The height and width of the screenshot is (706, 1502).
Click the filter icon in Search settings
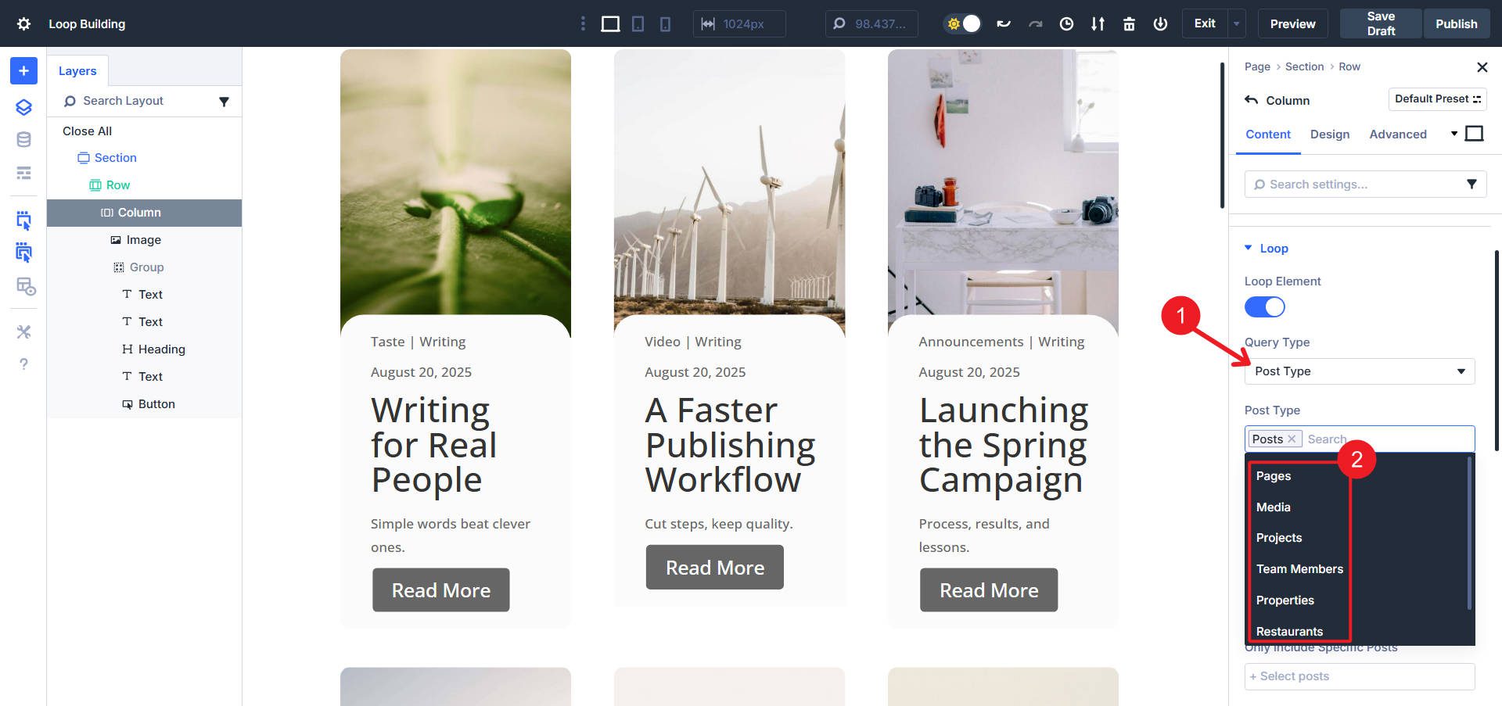pos(1471,185)
